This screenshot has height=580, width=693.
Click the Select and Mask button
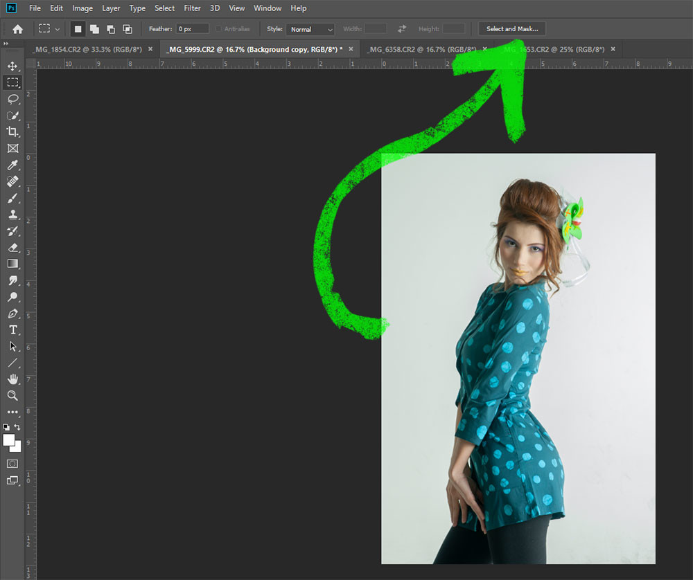(x=511, y=29)
